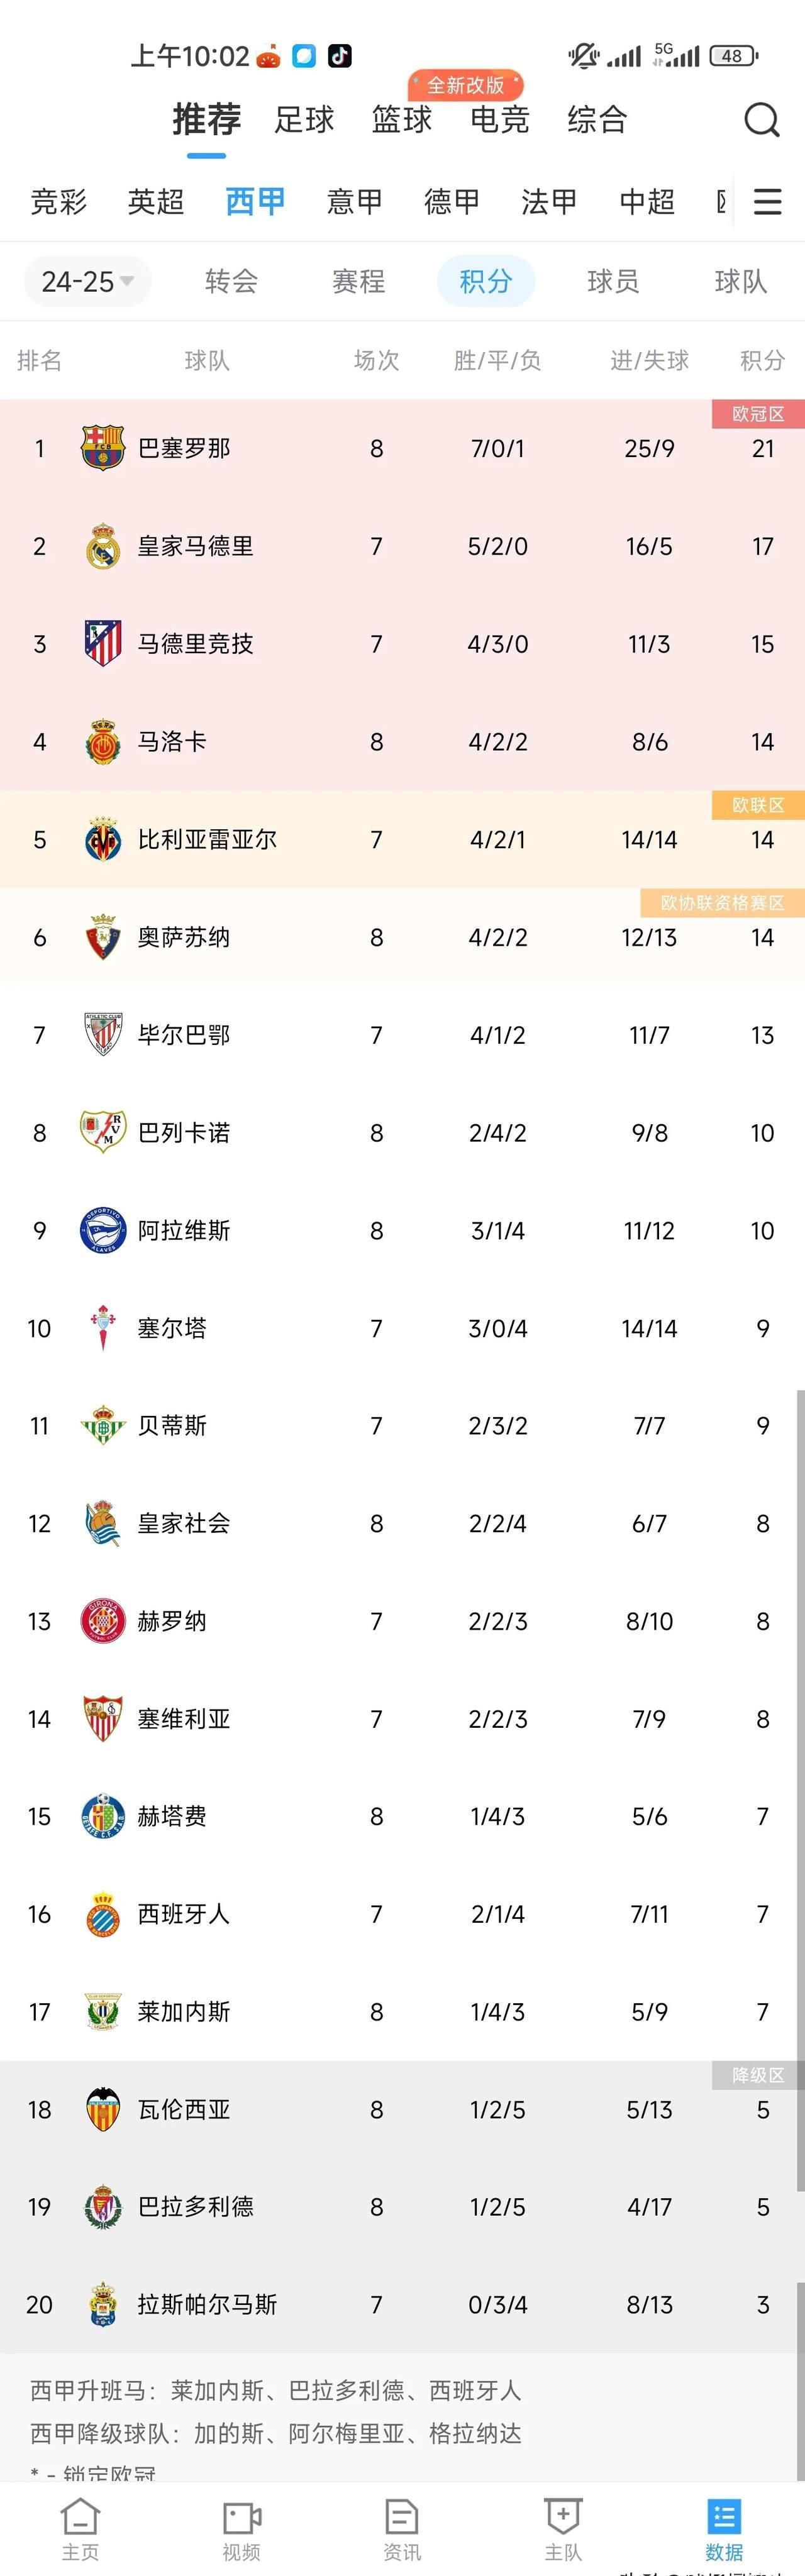Open the 资讯 news icon
The height and width of the screenshot is (2576, 805).
coord(402,2517)
